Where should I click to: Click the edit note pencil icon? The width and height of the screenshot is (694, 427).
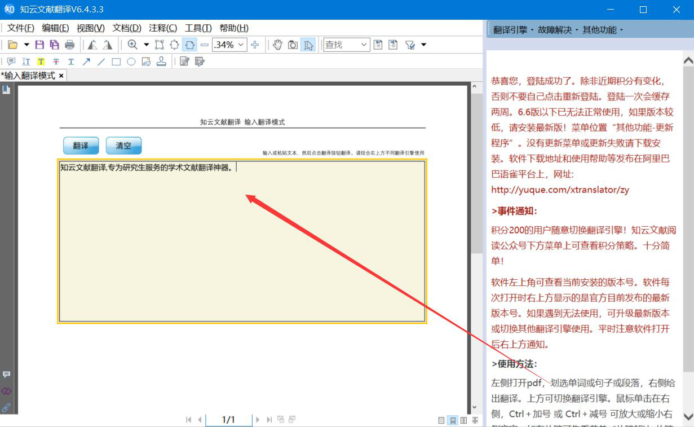pyautogui.click(x=184, y=61)
